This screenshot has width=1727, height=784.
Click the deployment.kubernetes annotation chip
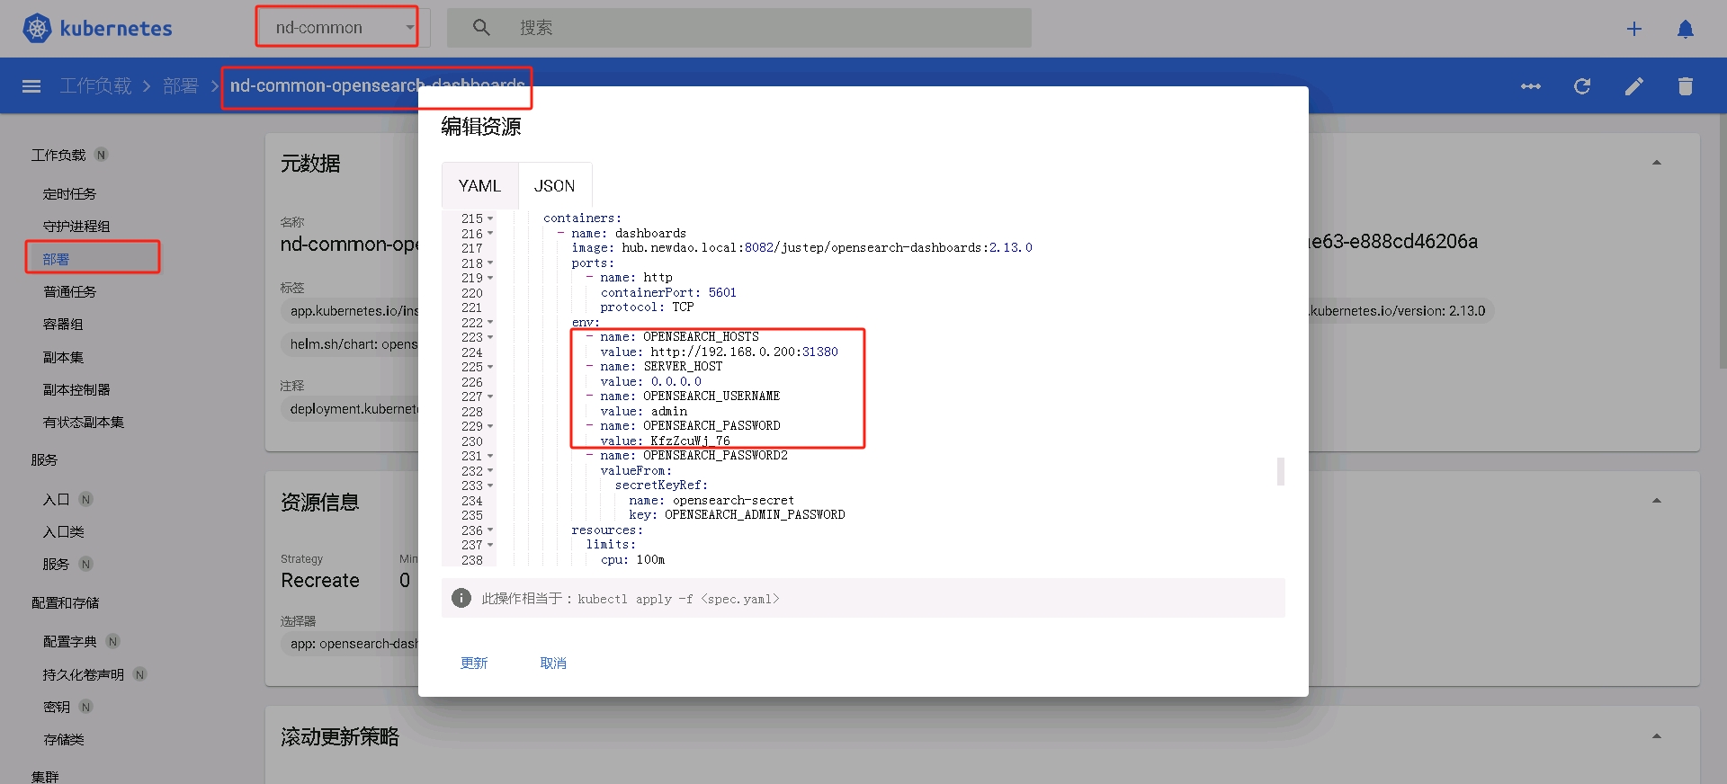[x=349, y=409]
